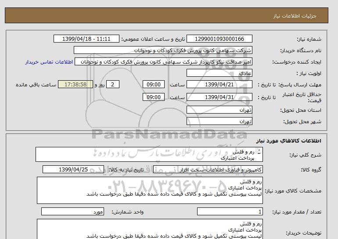Click the label تاریخ نیاز به کالا
Image resolution: width=338 pixels, height=239 pixels.
[x=126, y=170]
